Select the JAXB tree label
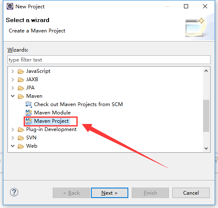 click(x=32, y=79)
